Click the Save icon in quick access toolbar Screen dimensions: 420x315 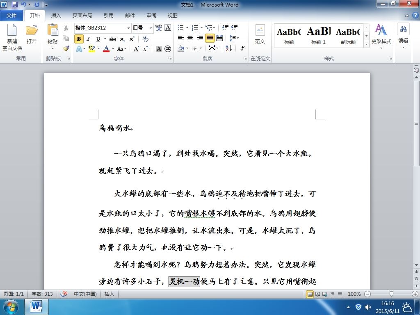click(x=15, y=5)
